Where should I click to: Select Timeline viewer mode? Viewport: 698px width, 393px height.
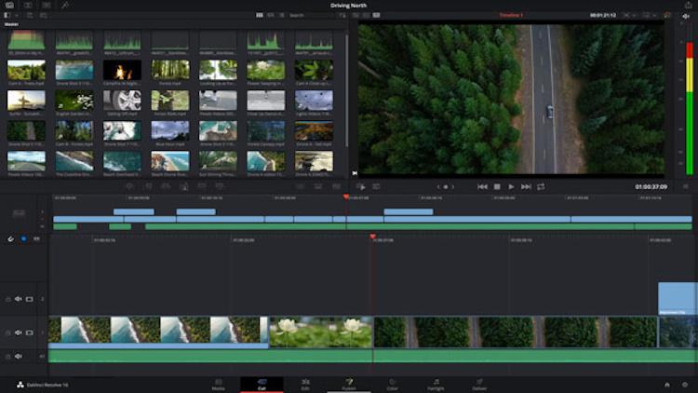point(377,15)
